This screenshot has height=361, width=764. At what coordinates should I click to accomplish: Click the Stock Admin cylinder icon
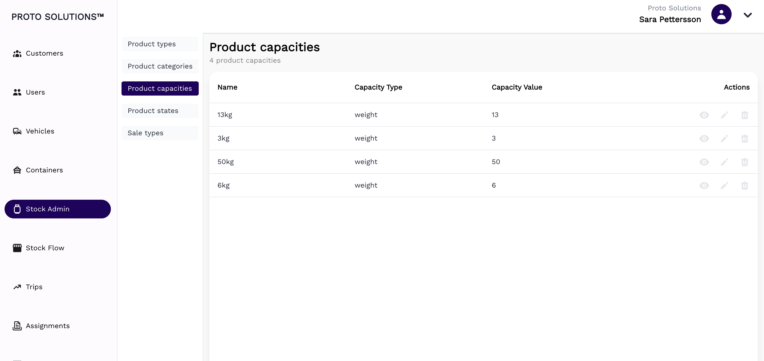click(17, 209)
